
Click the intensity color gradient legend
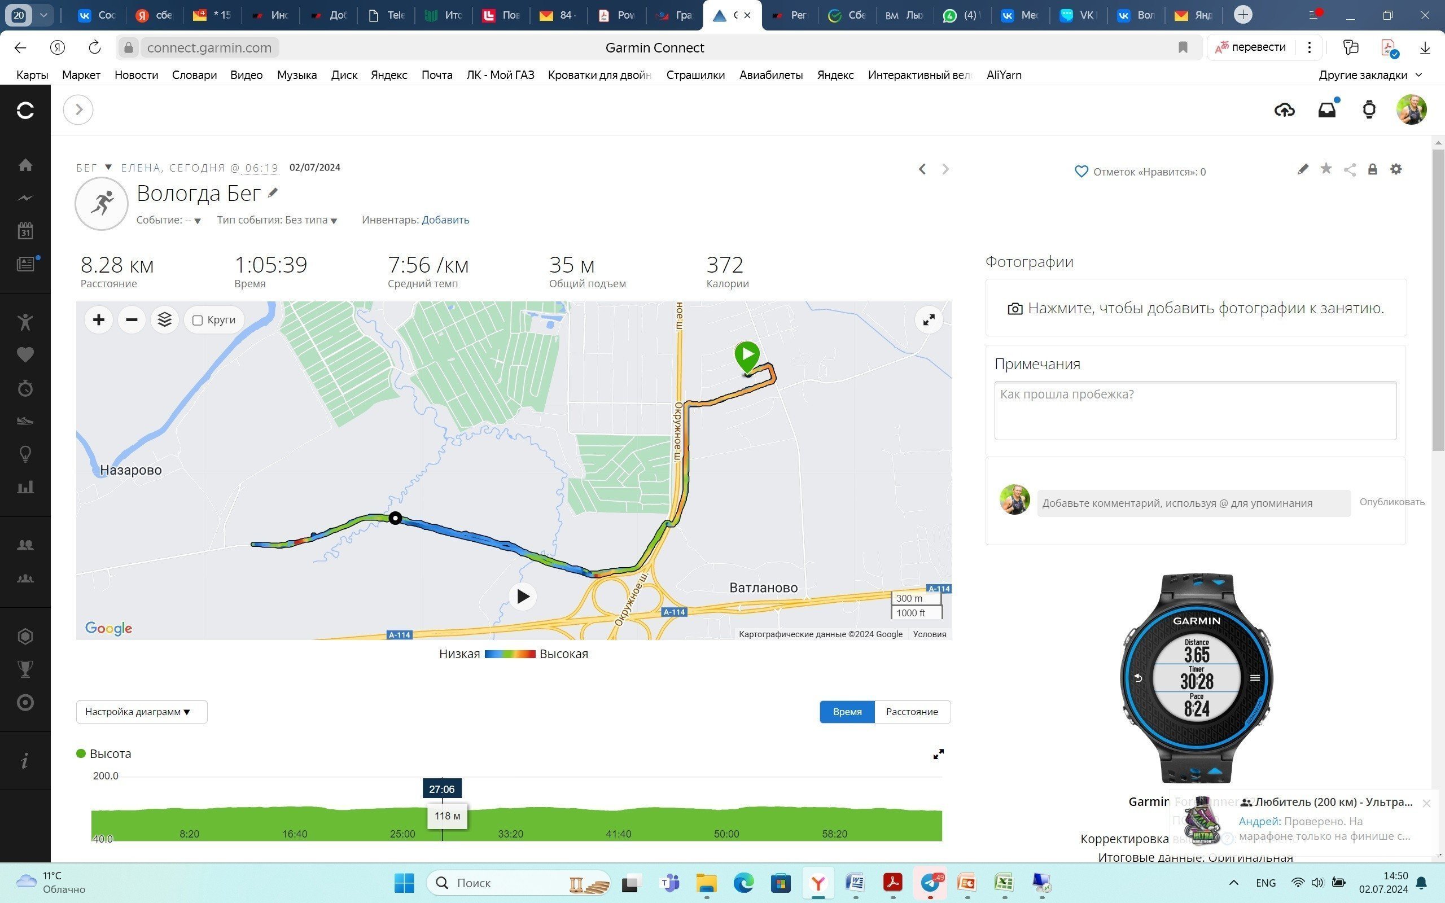(510, 654)
